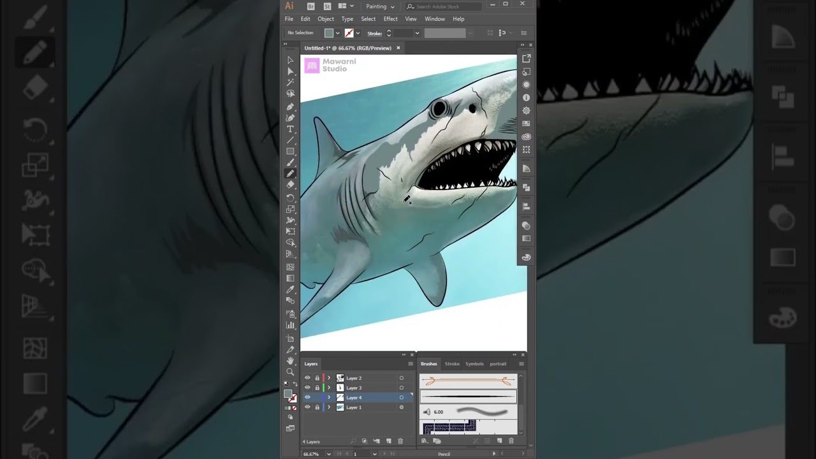This screenshot has width=816, height=459.
Task: Expand Layer 3 contents
Action: 329,388
